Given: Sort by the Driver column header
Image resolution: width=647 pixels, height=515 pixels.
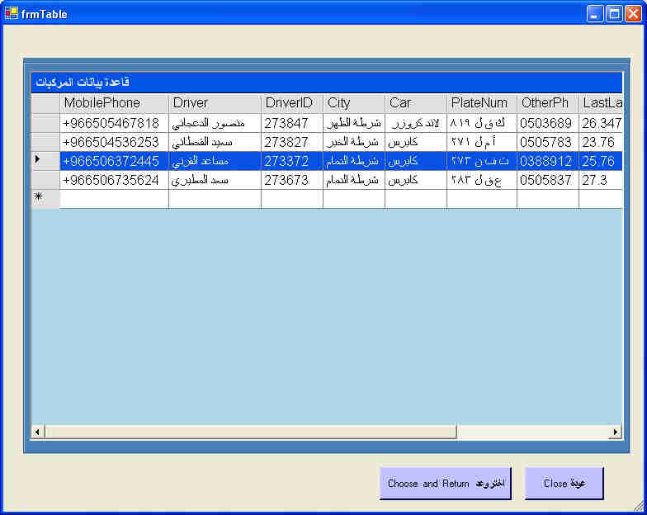Looking at the screenshot, I should pyautogui.click(x=215, y=103).
